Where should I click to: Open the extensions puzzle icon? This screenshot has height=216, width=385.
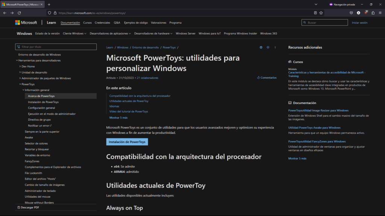[x=373, y=13]
